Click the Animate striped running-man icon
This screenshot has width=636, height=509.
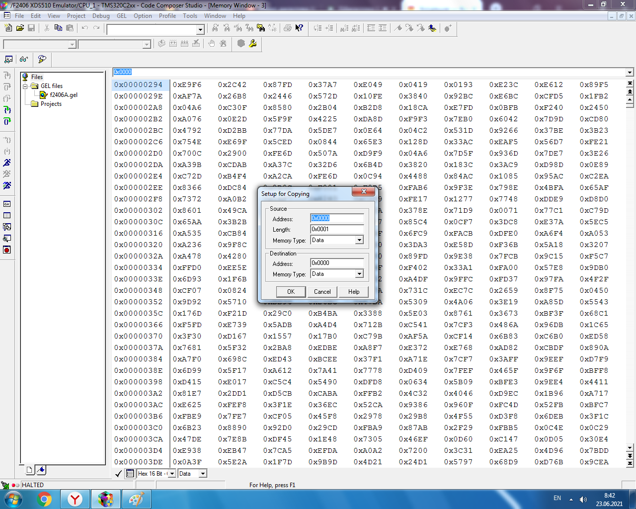[x=7, y=185]
